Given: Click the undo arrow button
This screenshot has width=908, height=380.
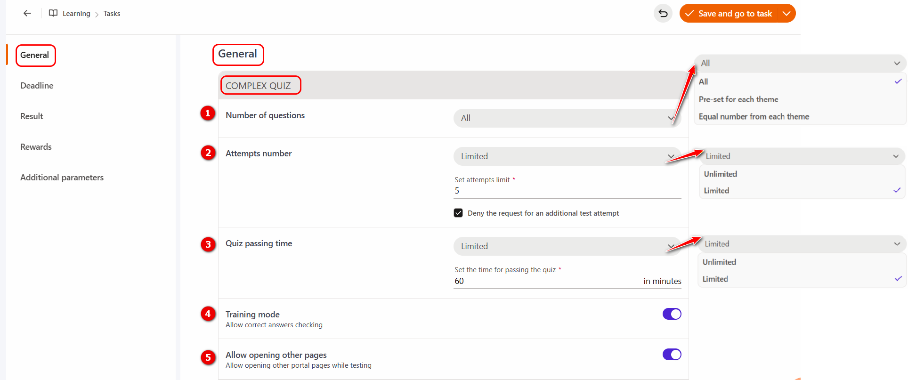Looking at the screenshot, I should 663,13.
